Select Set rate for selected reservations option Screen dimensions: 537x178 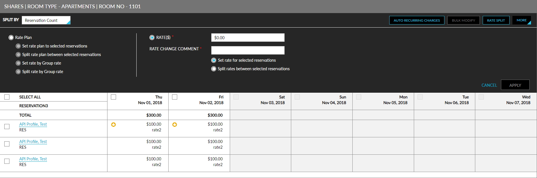[214, 60]
